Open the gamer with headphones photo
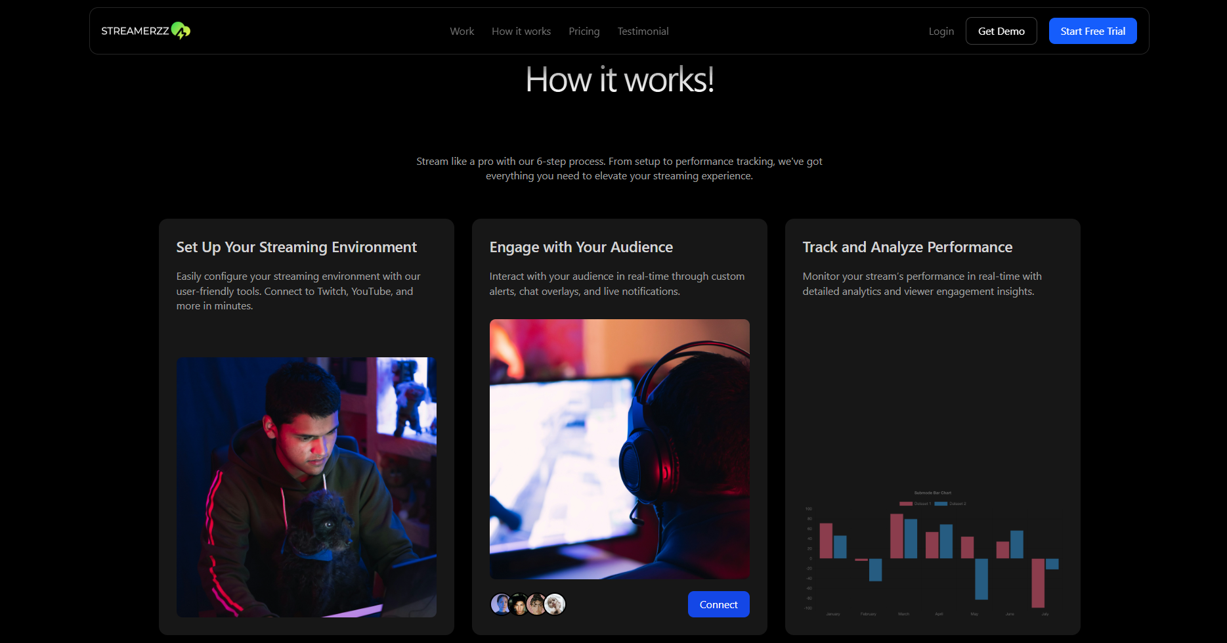 point(620,449)
